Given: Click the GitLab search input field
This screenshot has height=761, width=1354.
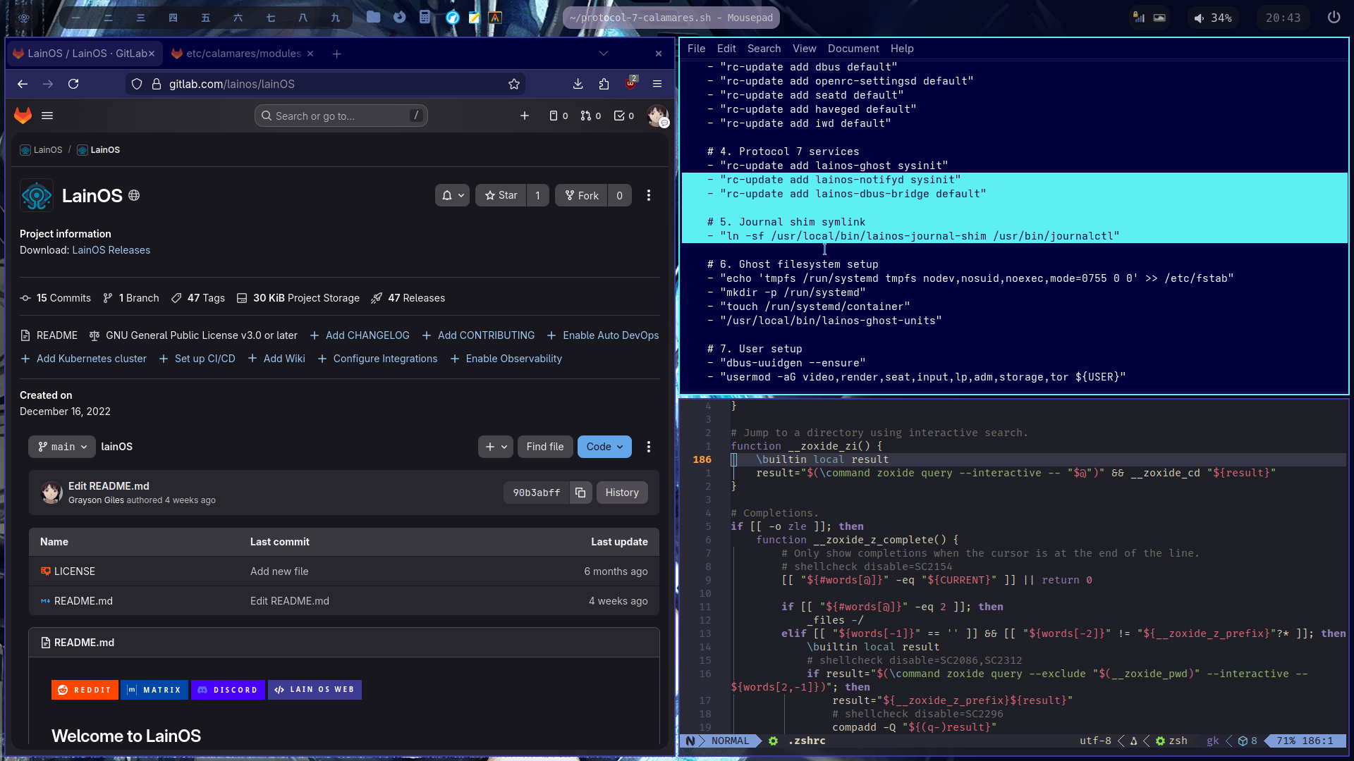Looking at the screenshot, I should point(341,116).
